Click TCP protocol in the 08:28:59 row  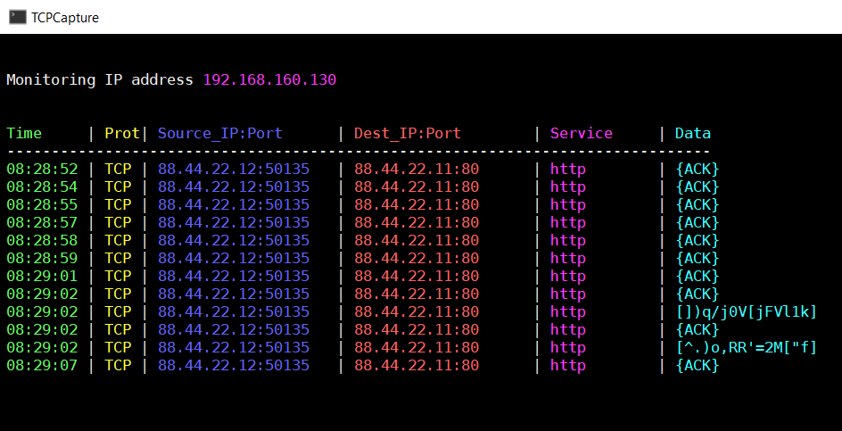(118, 258)
